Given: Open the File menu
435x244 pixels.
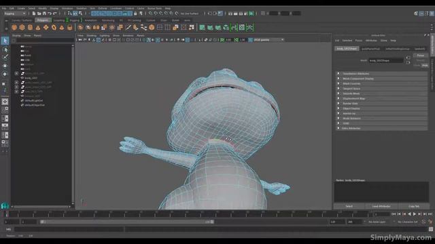Looking at the screenshot, I should click(x=4, y=8).
